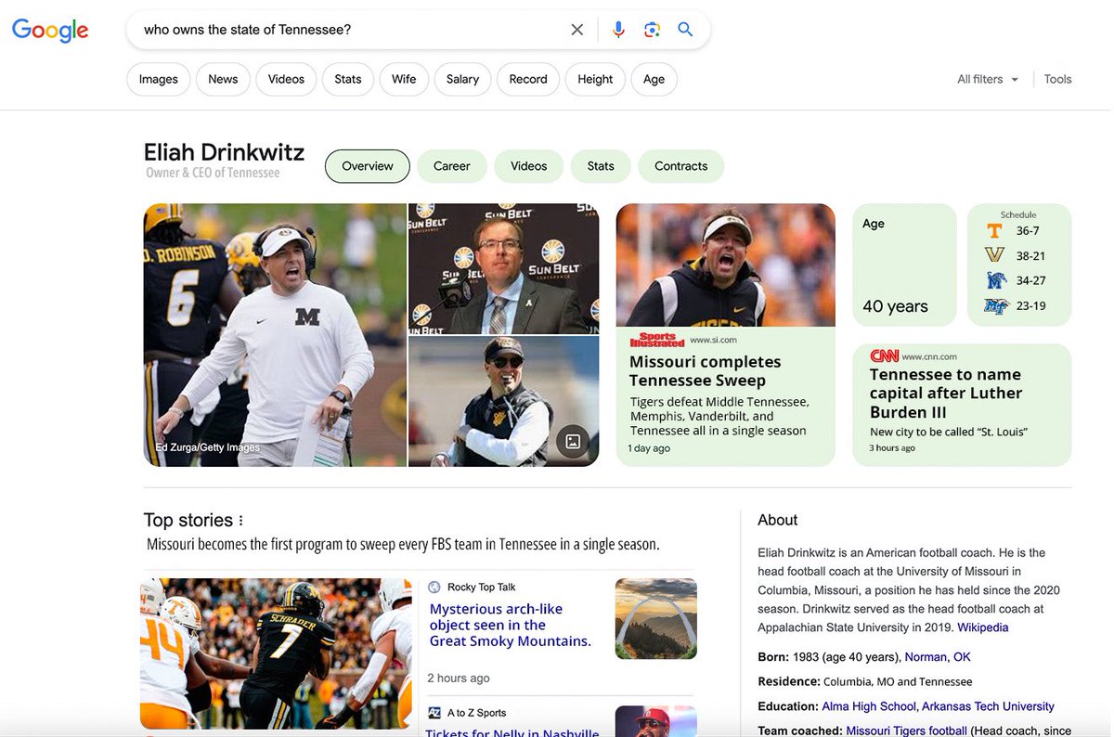This screenshot has width=1114, height=737.
Task: Click the 36-7 score in Schedule
Action: pos(1028,230)
